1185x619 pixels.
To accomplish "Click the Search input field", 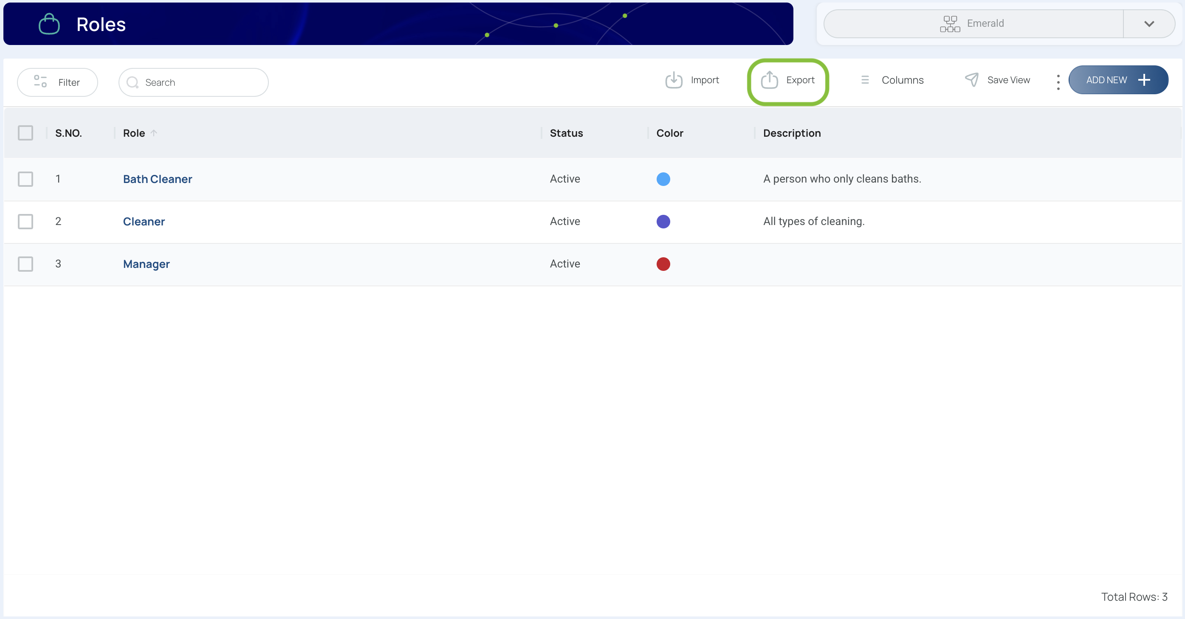I will click(x=194, y=82).
